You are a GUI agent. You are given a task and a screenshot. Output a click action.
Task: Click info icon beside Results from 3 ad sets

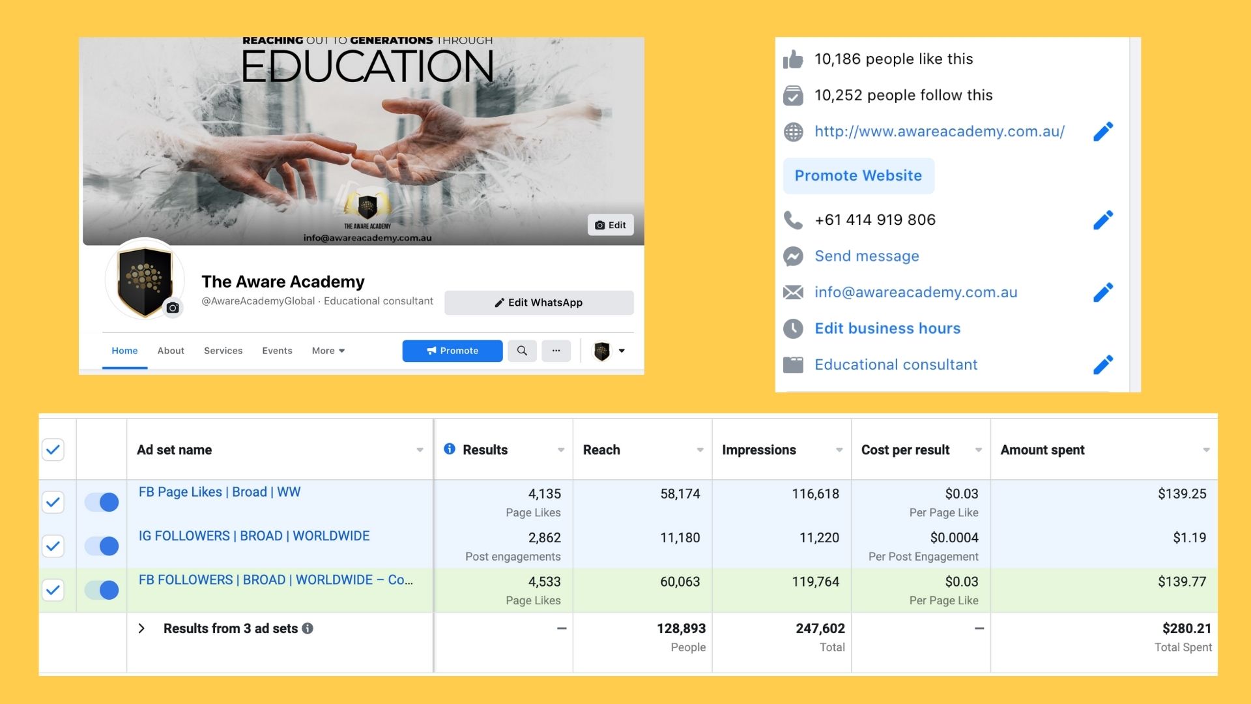pyautogui.click(x=308, y=628)
